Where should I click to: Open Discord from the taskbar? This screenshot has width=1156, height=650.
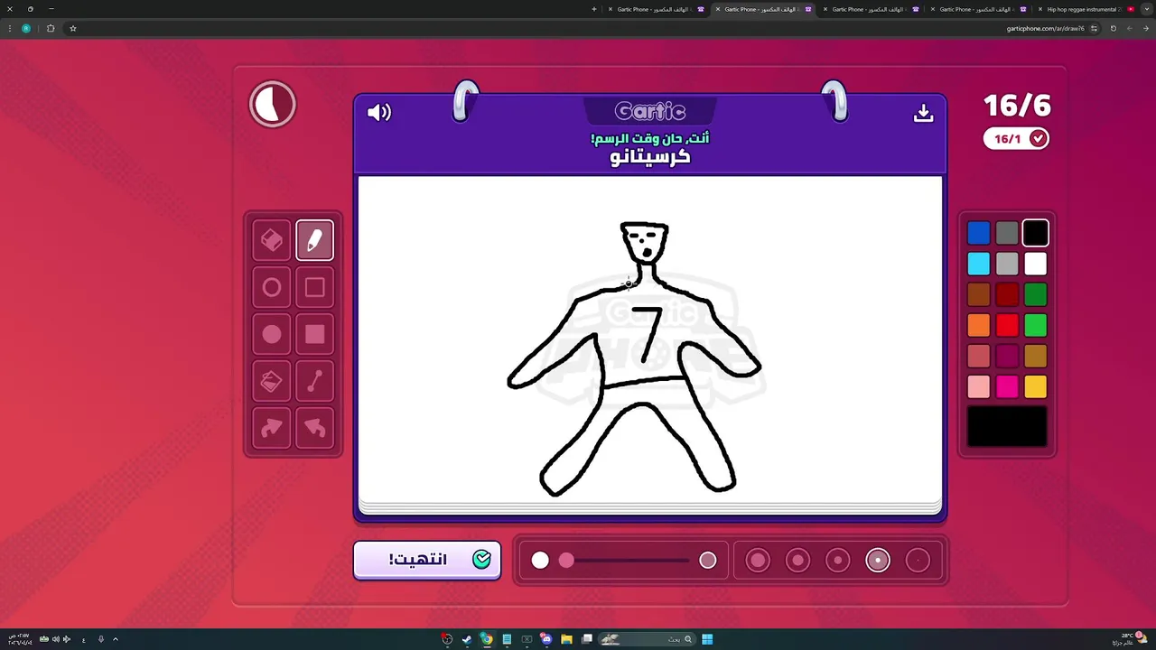[546, 639]
